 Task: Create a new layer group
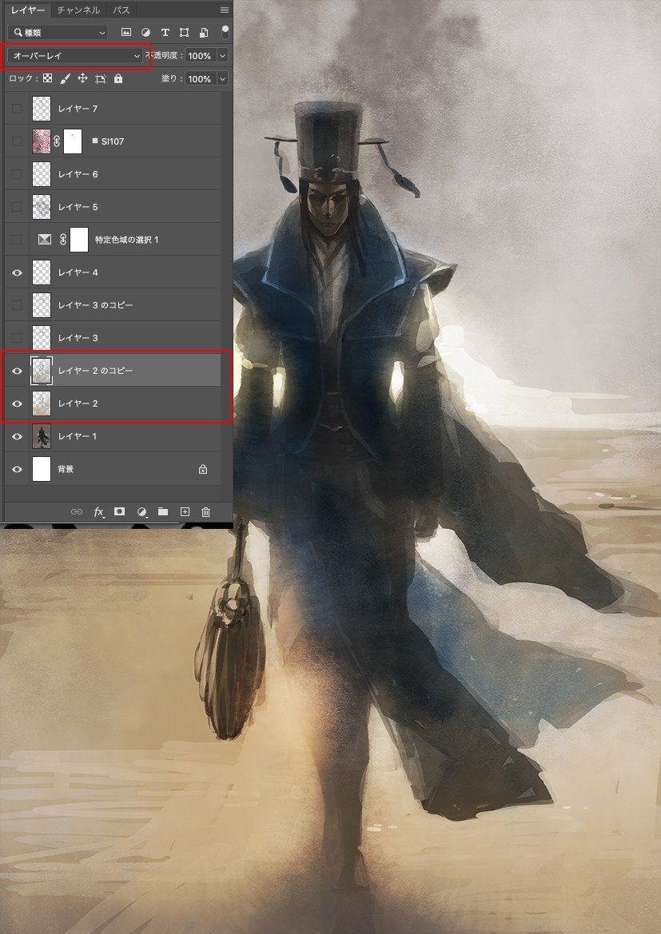163,511
